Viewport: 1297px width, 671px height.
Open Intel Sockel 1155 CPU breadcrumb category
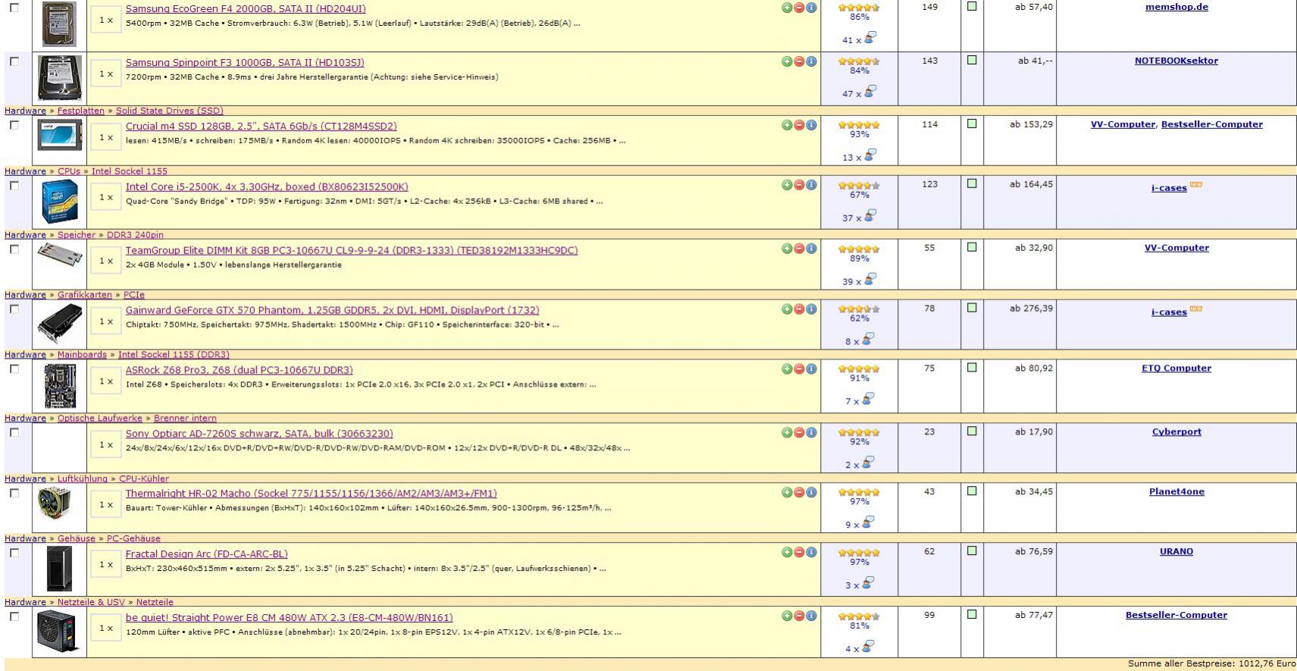point(130,171)
